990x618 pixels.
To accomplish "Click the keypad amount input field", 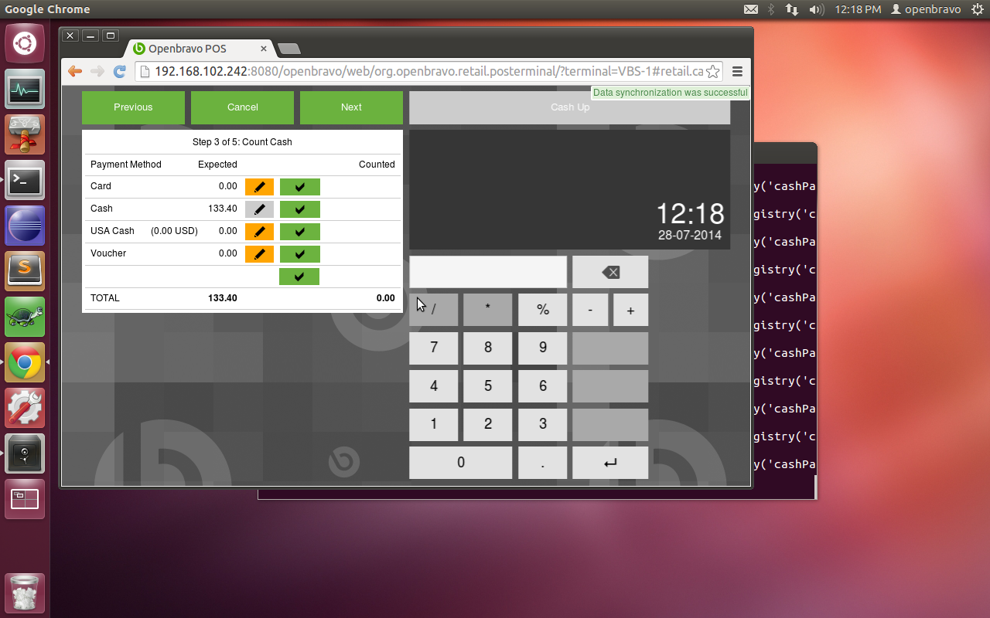I will 487,272.
